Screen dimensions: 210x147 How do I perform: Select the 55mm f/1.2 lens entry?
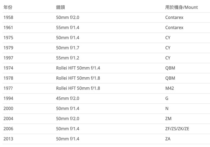click(68, 58)
